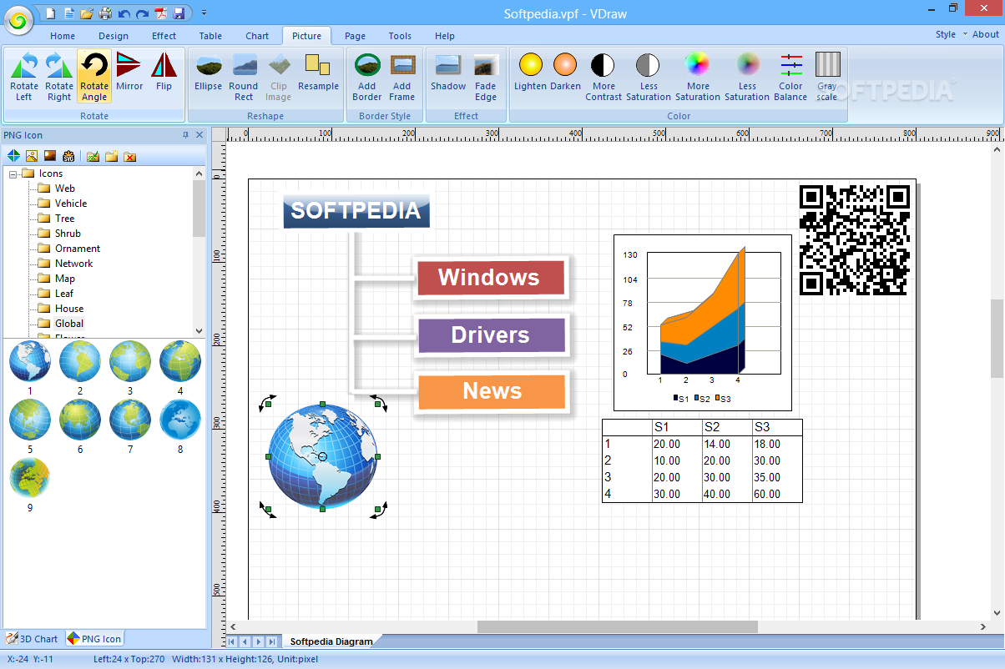Click the four-color diamond icon in panel toolbar
This screenshot has width=1005, height=669.
tap(13, 156)
